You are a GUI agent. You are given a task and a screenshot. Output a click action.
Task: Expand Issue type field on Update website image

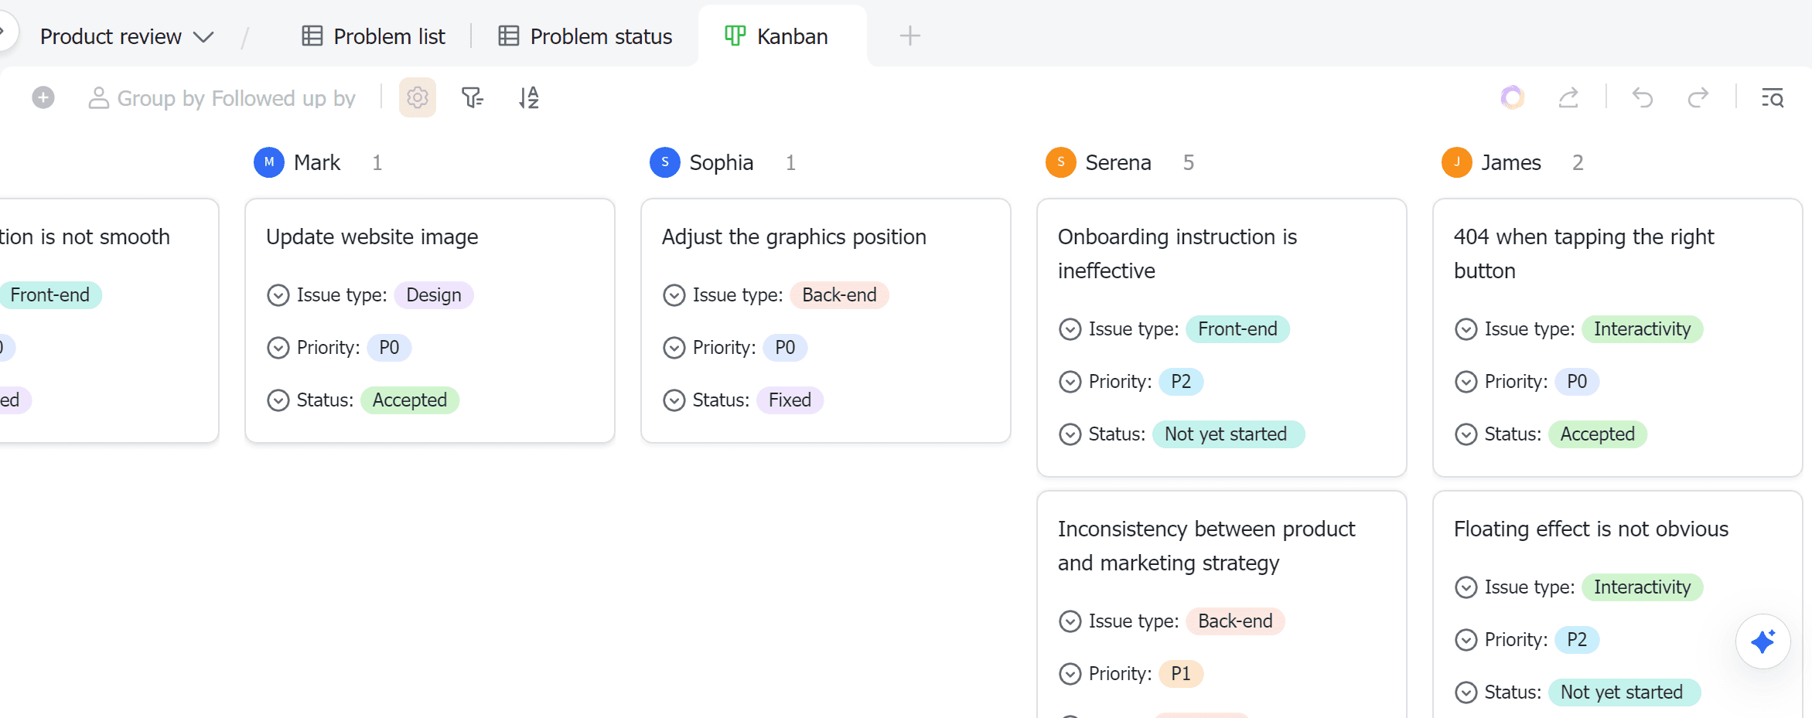pos(278,295)
